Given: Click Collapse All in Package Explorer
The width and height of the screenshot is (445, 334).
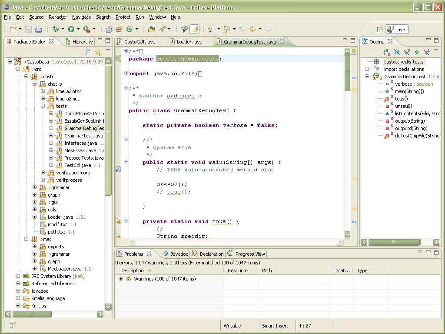Looking at the screenshot, I should coord(89,52).
